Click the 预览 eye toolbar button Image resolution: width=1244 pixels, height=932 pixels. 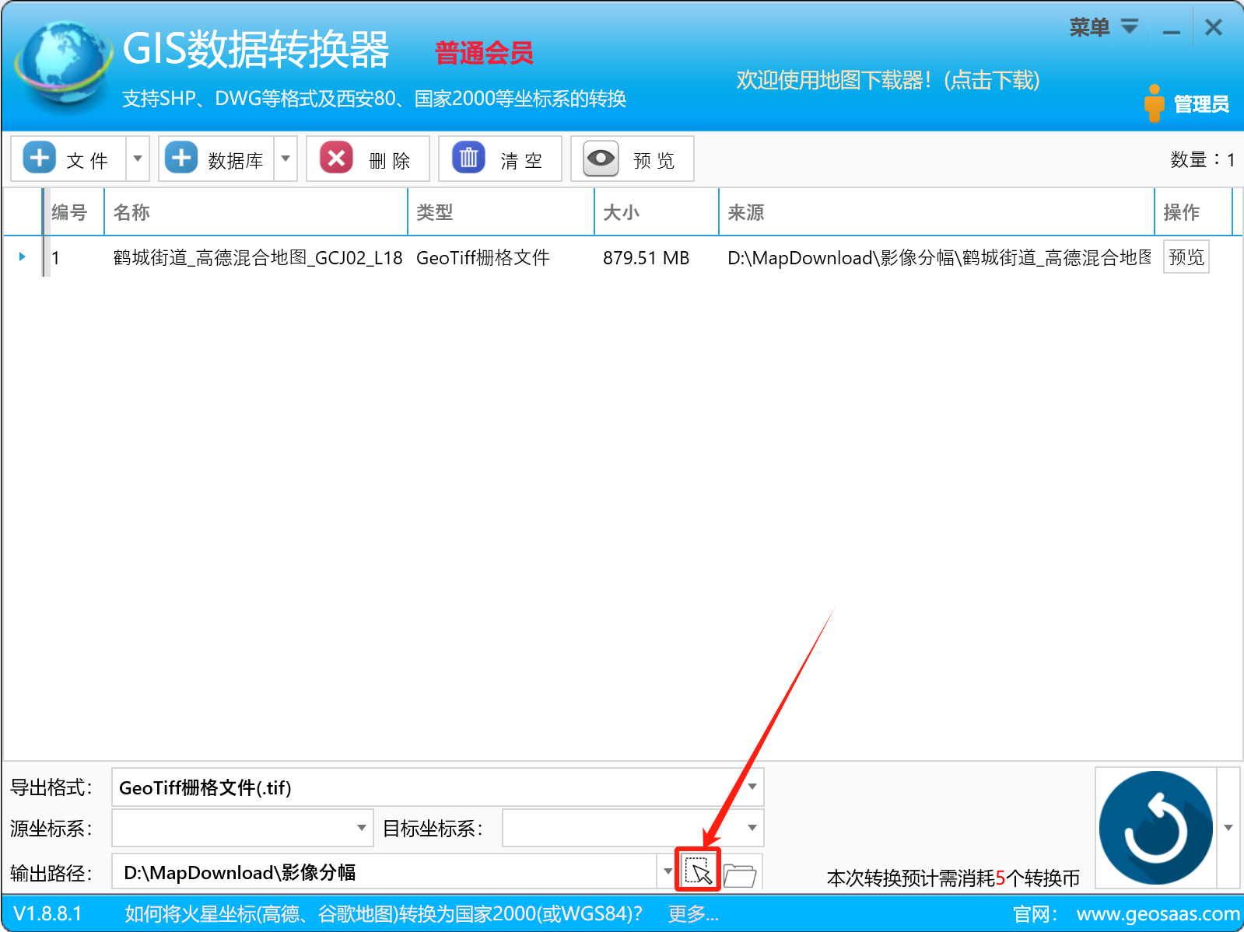pyautogui.click(x=633, y=159)
